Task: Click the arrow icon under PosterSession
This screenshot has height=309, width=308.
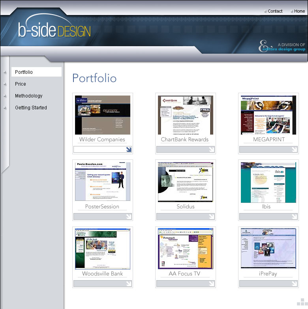Action: point(129,217)
